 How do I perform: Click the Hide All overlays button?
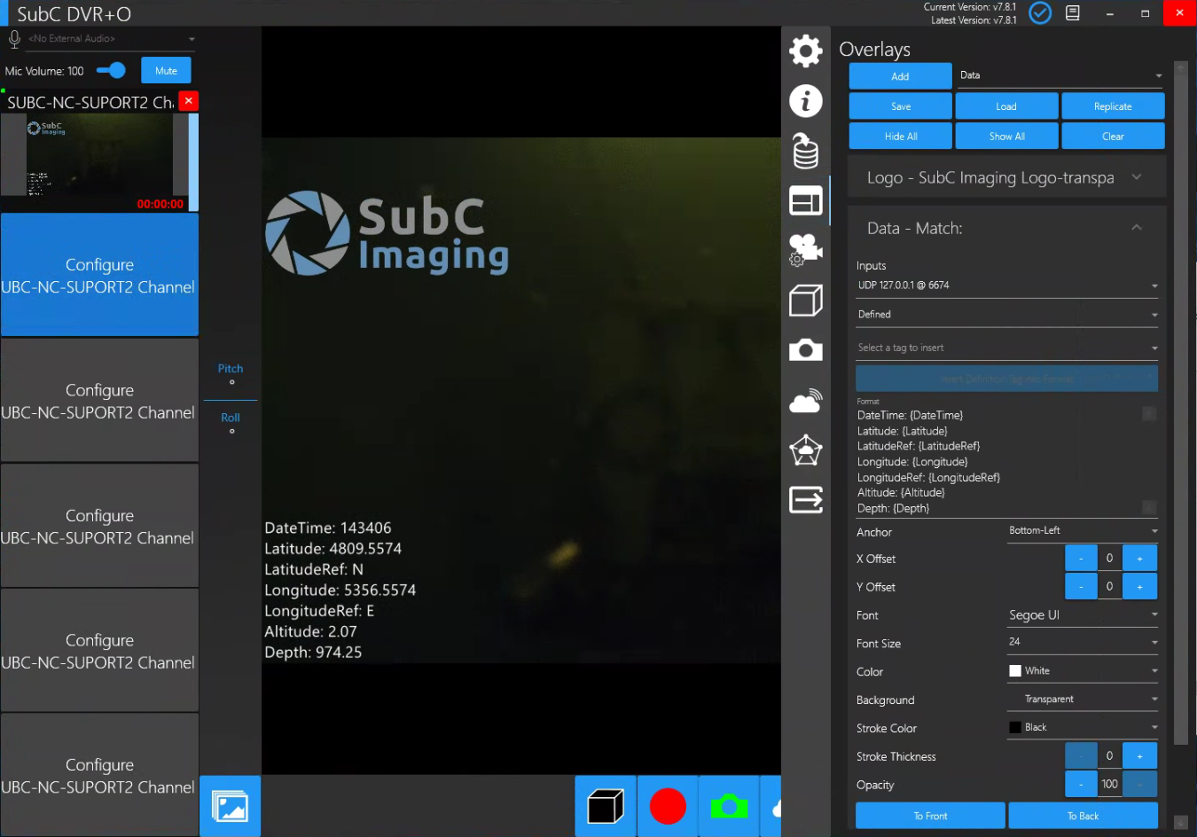coord(900,137)
